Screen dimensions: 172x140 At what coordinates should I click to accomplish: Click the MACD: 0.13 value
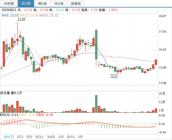[9, 115]
